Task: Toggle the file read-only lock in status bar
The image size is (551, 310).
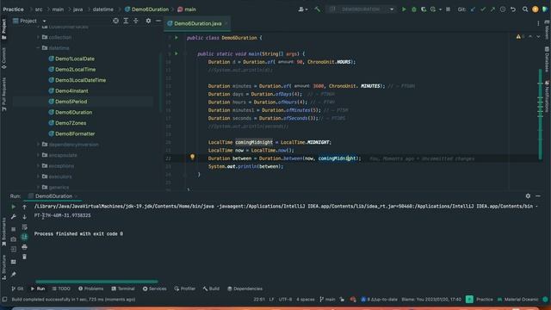Action: coord(342,300)
